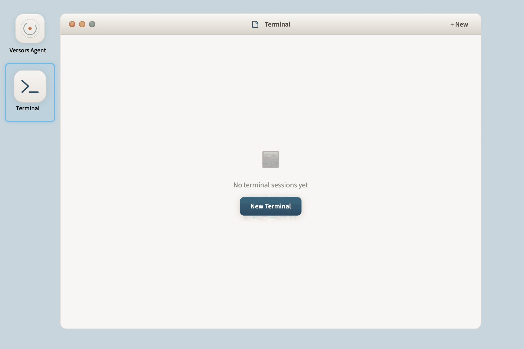
Task: Click the gray placeholder terminal icon
Action: tap(270, 159)
